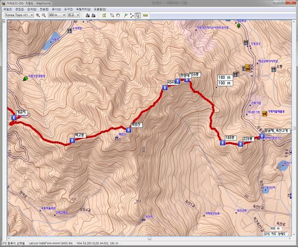Click the 벽암산 hiker waypoint icon
The image size is (298, 247).
(x=129, y=130)
